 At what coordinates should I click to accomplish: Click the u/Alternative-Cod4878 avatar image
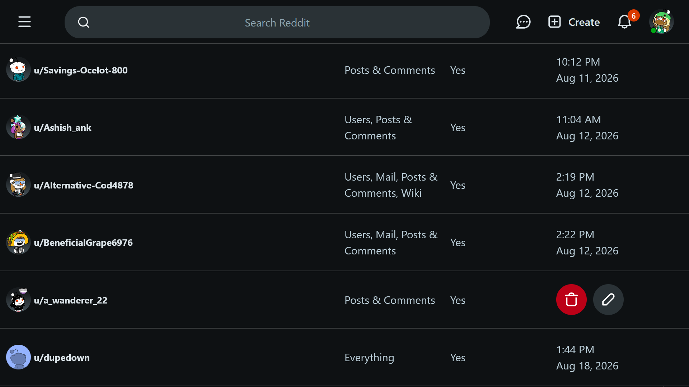(18, 185)
